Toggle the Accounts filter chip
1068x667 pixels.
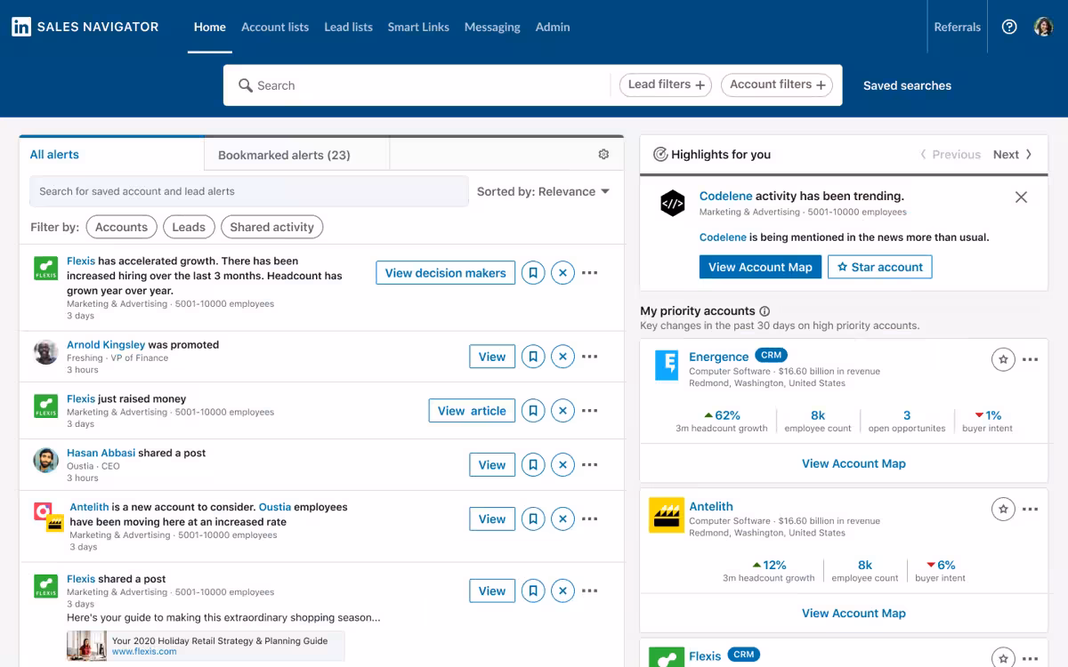[x=121, y=227]
